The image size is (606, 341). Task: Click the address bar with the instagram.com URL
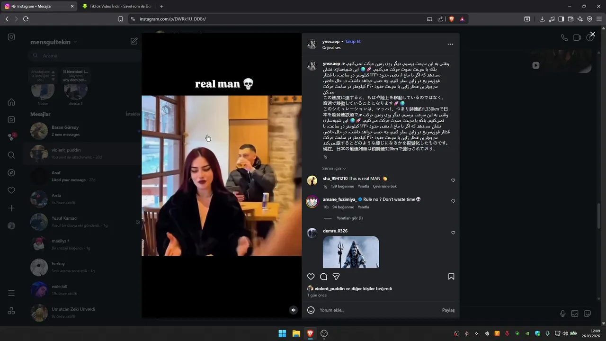point(277,19)
